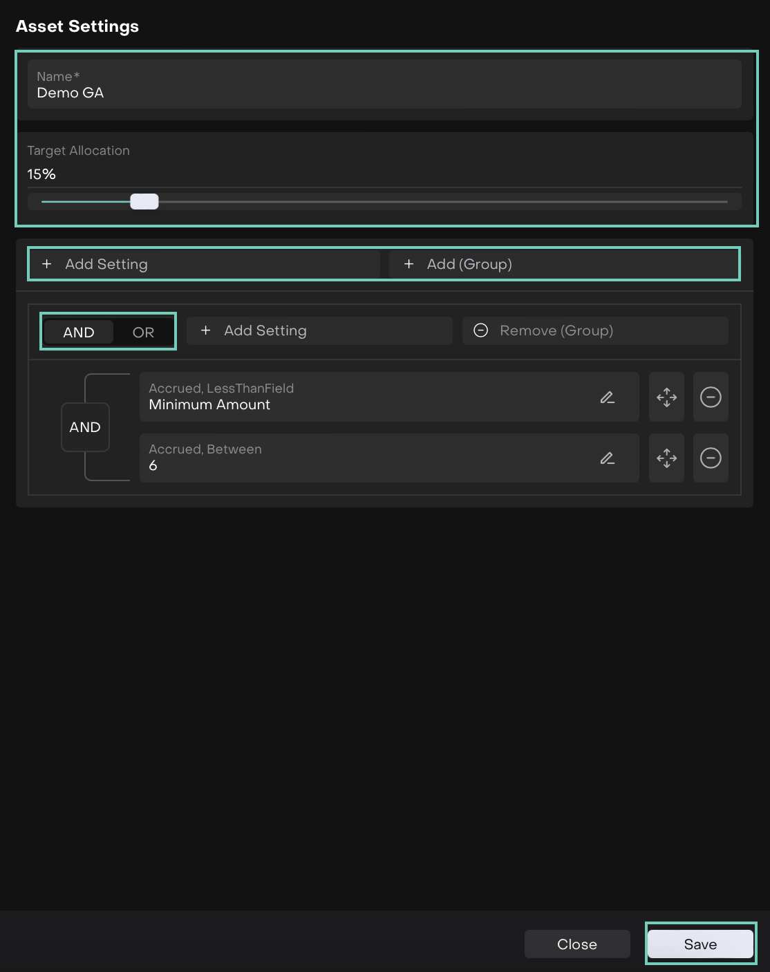
Task: Click the 15% Target Allocation value
Action: click(41, 174)
